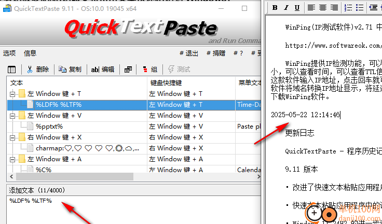The image size is (382, 224).
Task: Click the 测试 (test) lightning button
Action: coord(179,69)
